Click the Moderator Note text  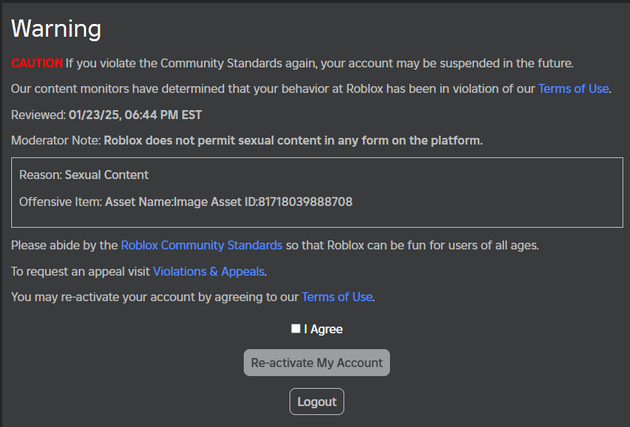coord(247,141)
